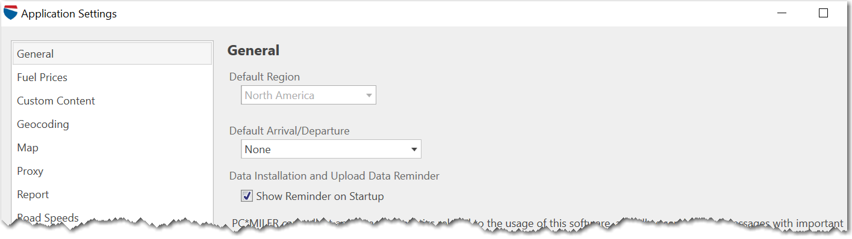The image size is (852, 239).
Task: Toggle the Show Reminder on Startup checkbox
Action: tap(247, 196)
